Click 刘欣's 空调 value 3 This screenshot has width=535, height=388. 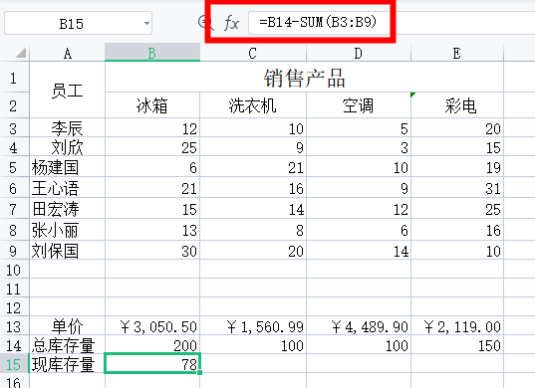click(359, 147)
